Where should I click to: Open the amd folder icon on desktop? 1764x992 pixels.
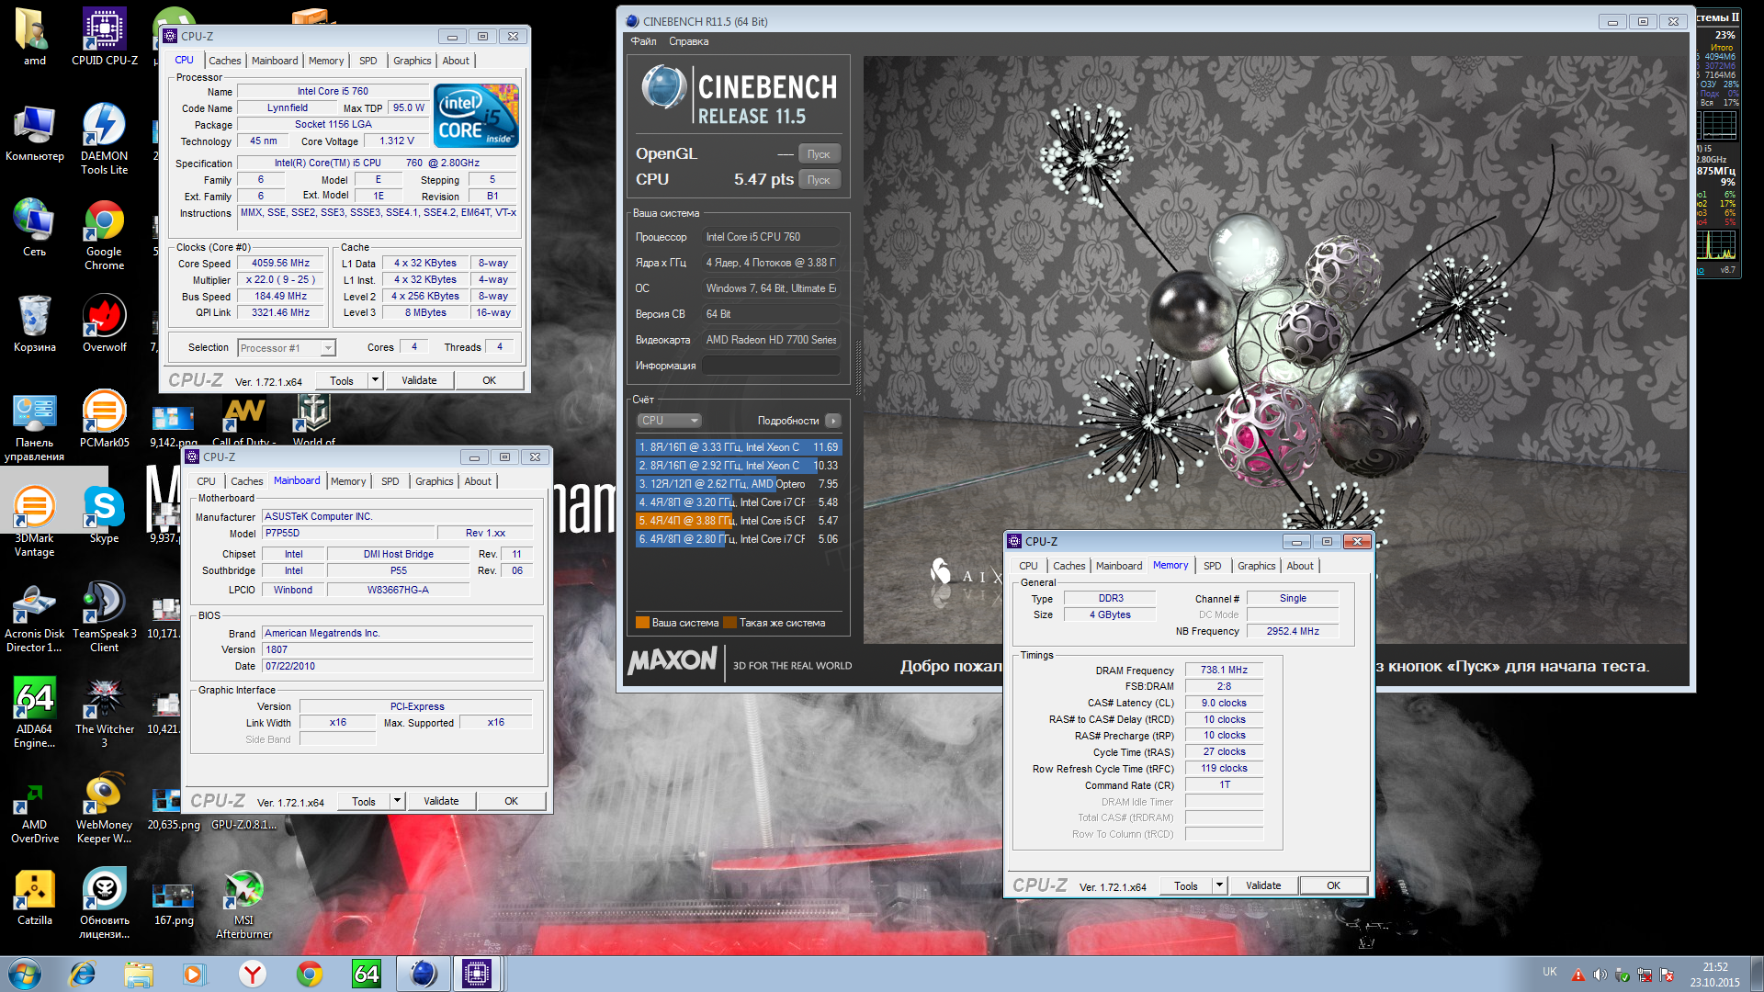(34, 37)
